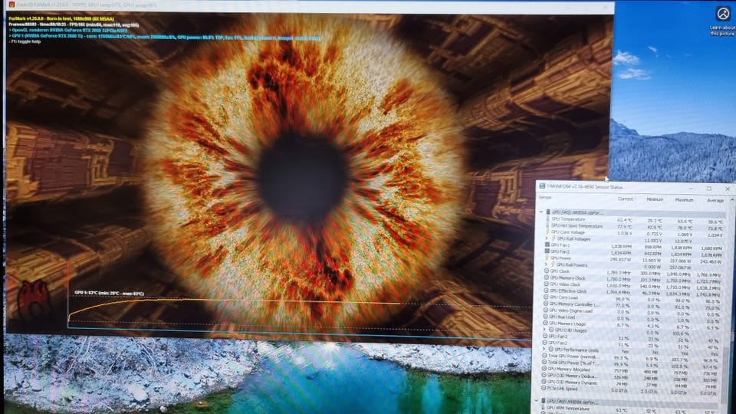Click the GPU chip icon on the first GPU [#0] group header
The height and width of the screenshot is (414, 736).
pos(547,212)
